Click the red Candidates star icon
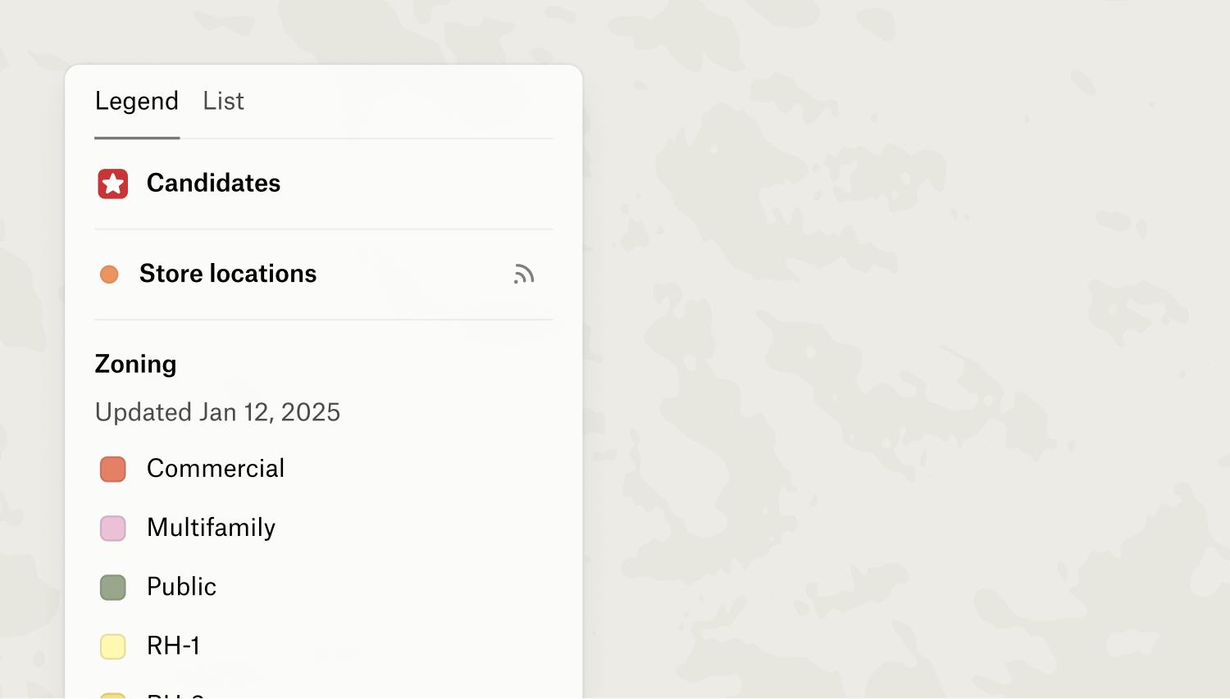This screenshot has height=699, width=1230. [x=113, y=184]
